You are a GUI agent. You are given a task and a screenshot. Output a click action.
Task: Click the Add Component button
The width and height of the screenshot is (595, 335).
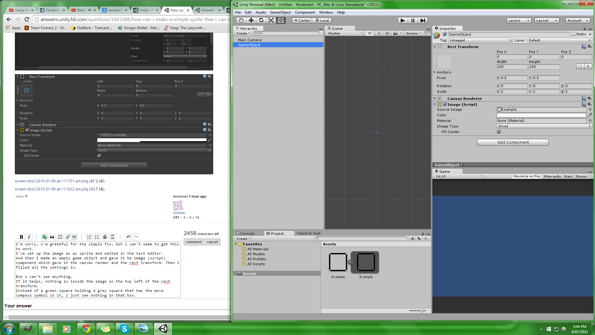click(x=513, y=142)
